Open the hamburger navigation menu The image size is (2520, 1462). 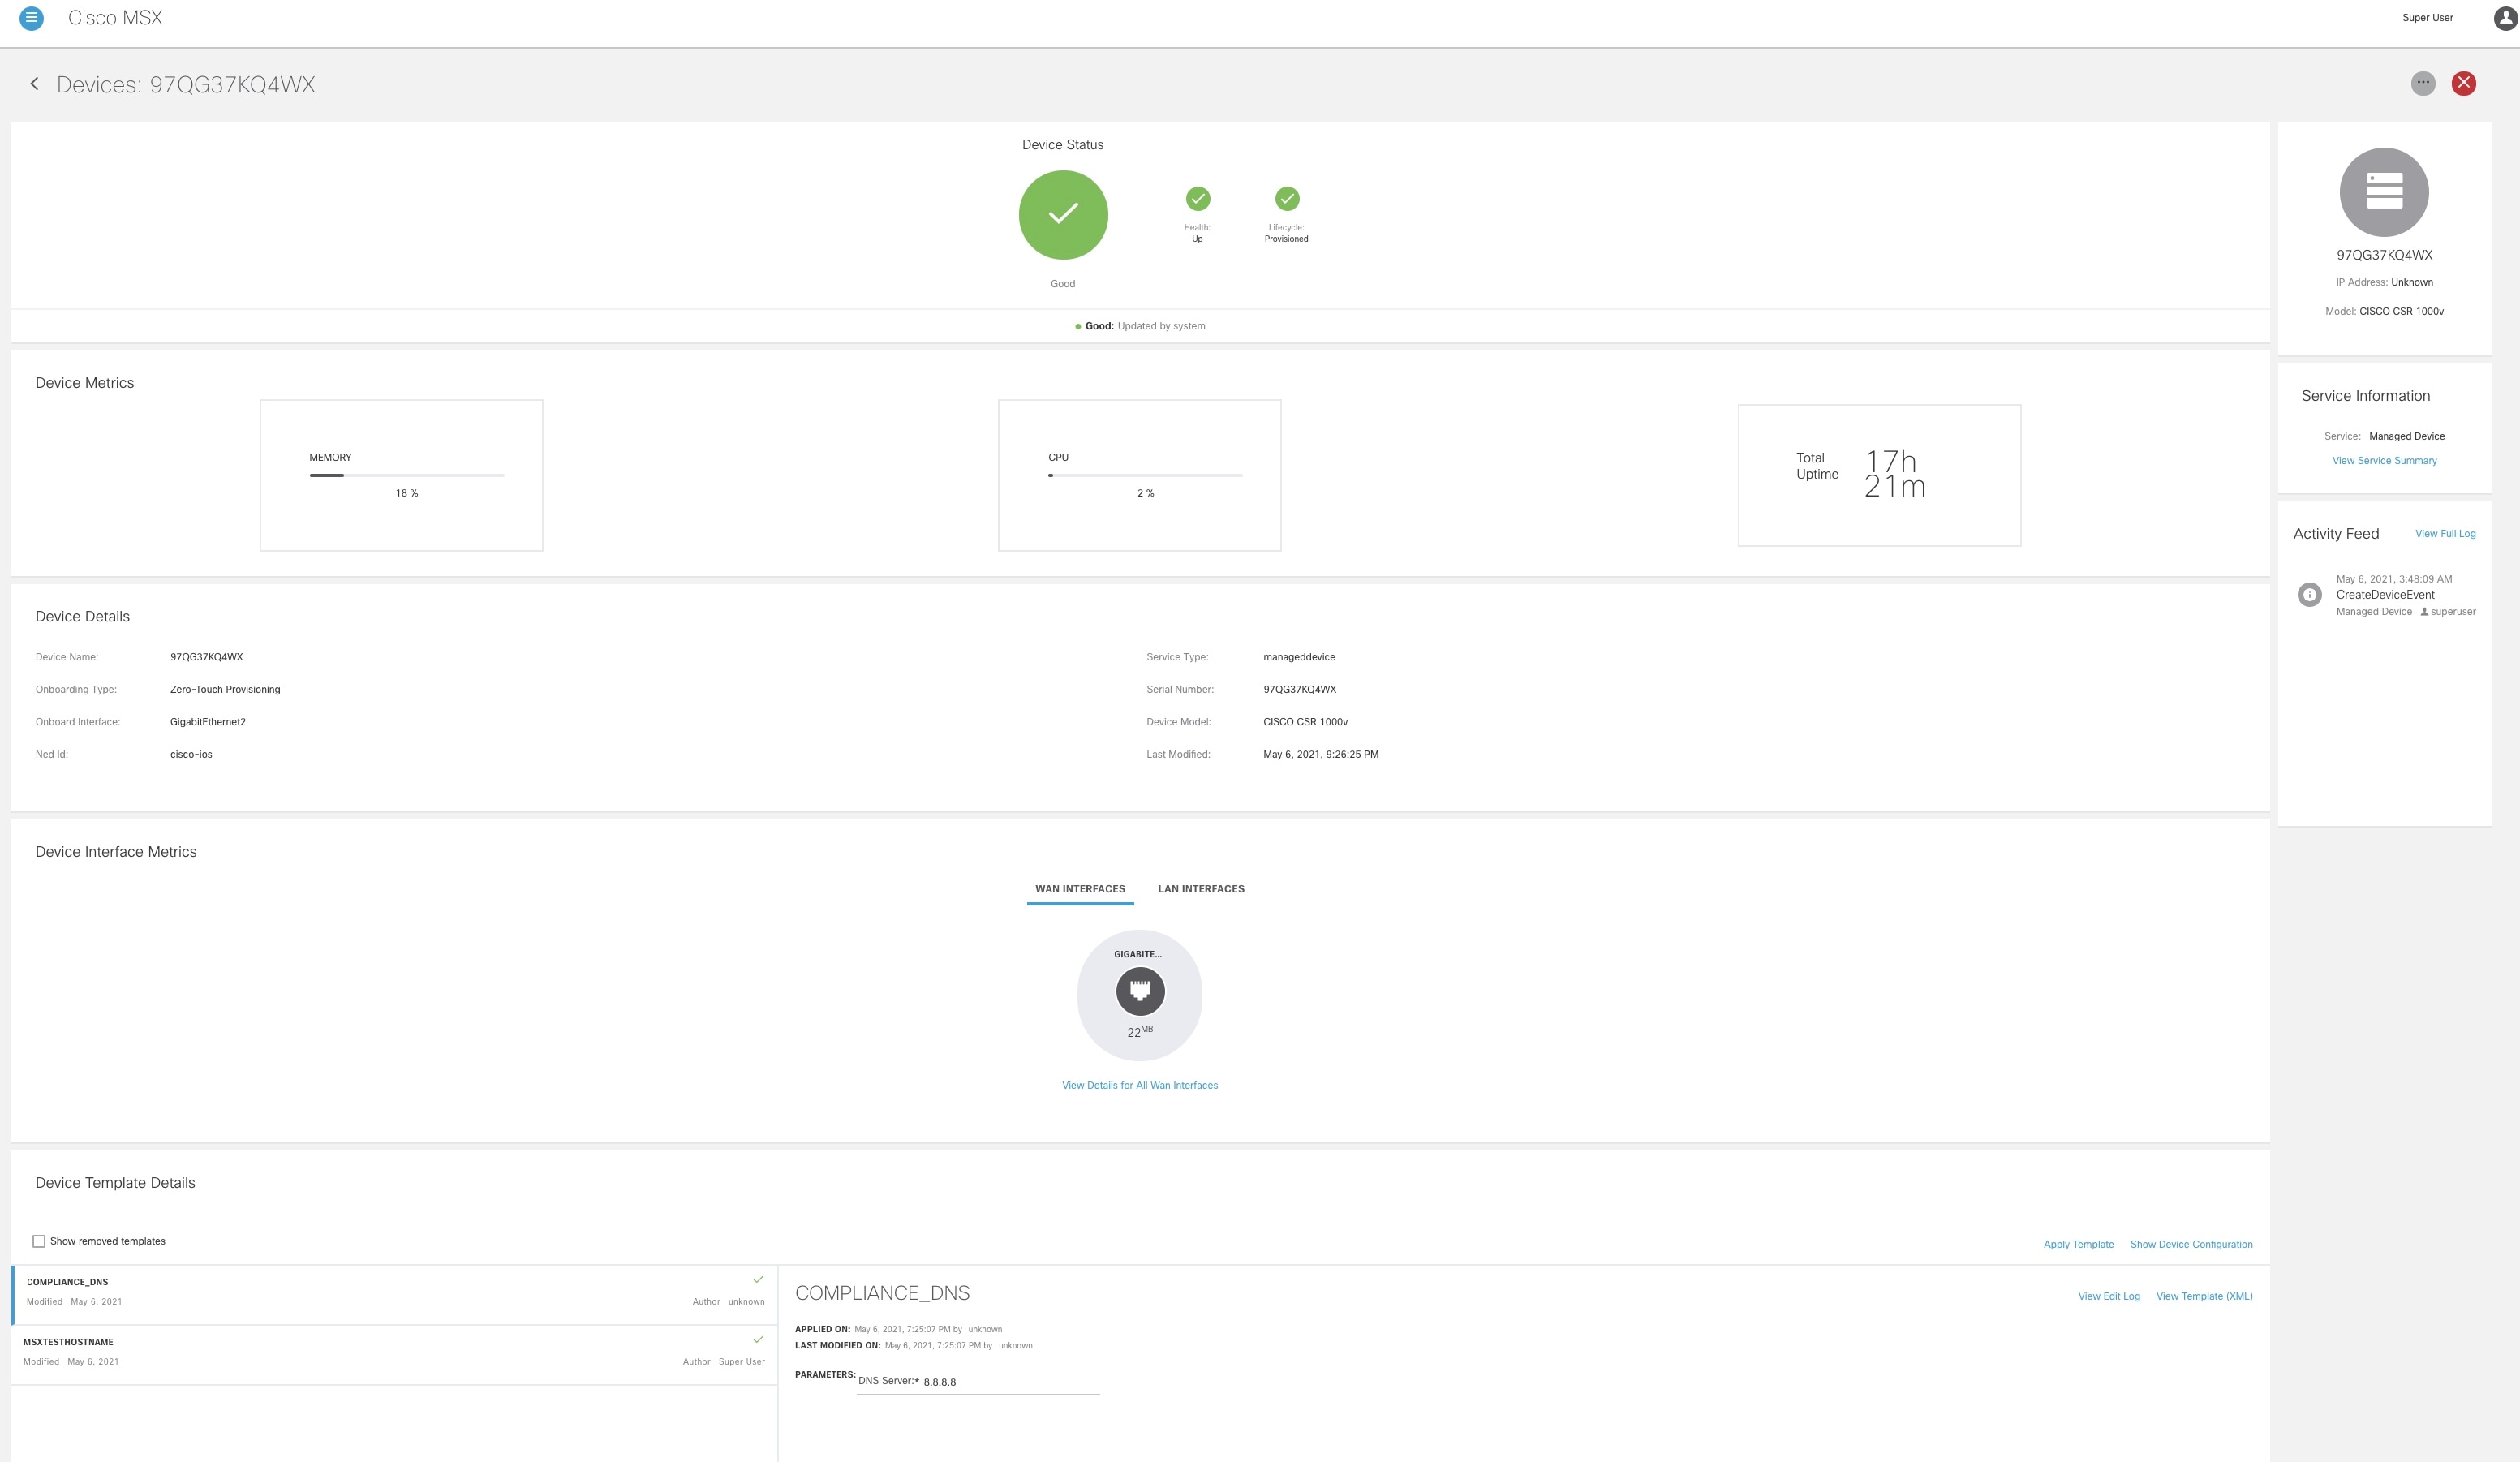(x=32, y=18)
